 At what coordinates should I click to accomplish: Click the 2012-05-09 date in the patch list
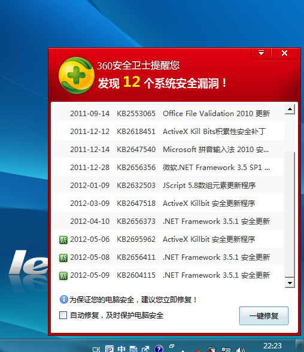90,275
